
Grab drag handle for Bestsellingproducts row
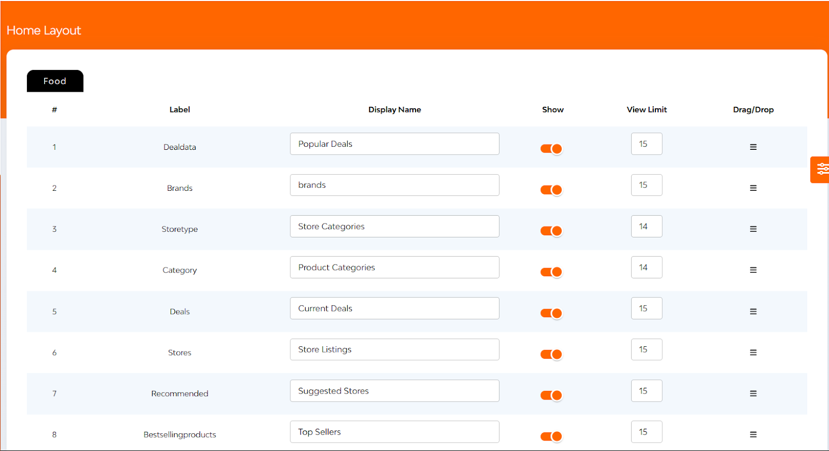pyautogui.click(x=753, y=434)
